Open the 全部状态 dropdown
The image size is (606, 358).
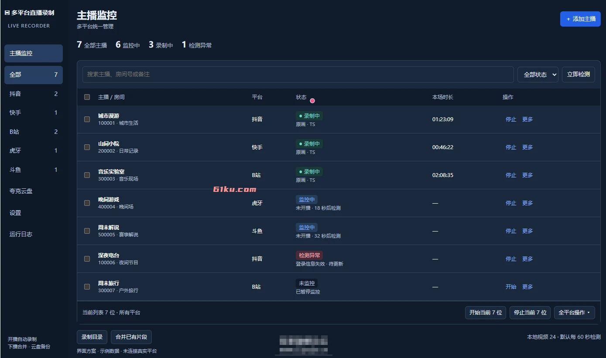pyautogui.click(x=538, y=75)
